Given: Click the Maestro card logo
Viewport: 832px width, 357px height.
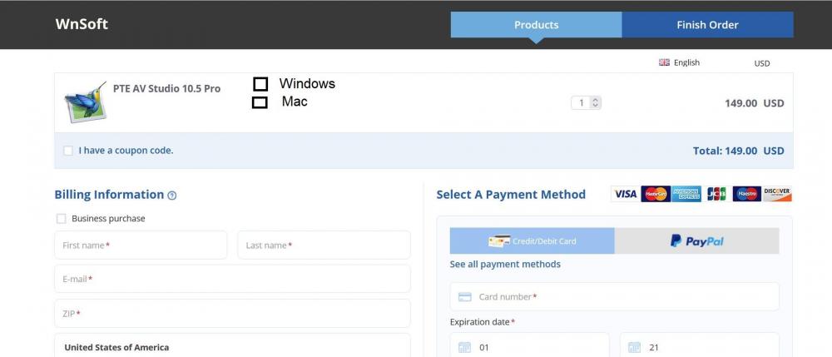Looking at the screenshot, I should pyautogui.click(x=747, y=194).
